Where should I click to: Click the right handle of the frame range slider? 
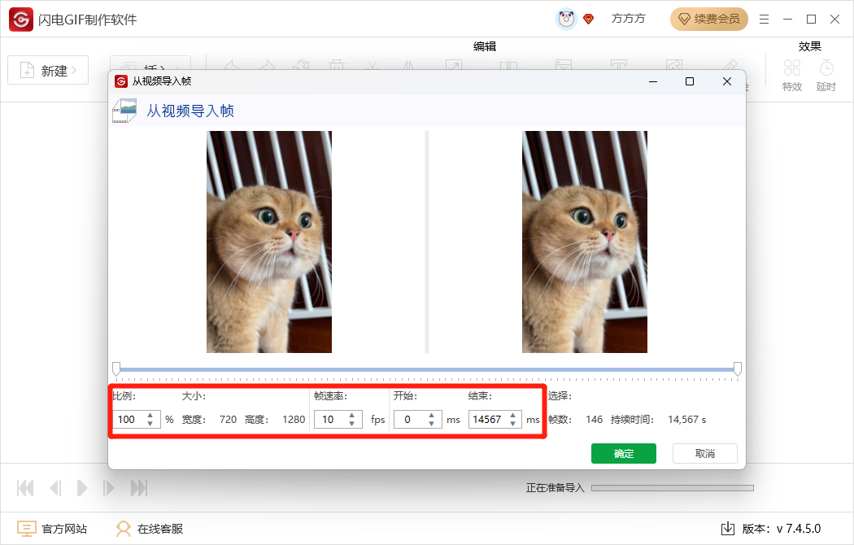coord(737,369)
